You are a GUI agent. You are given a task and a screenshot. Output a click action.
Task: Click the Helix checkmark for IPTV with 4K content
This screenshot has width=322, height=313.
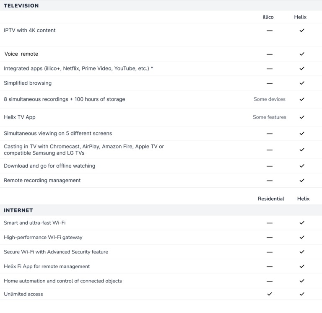click(x=302, y=30)
